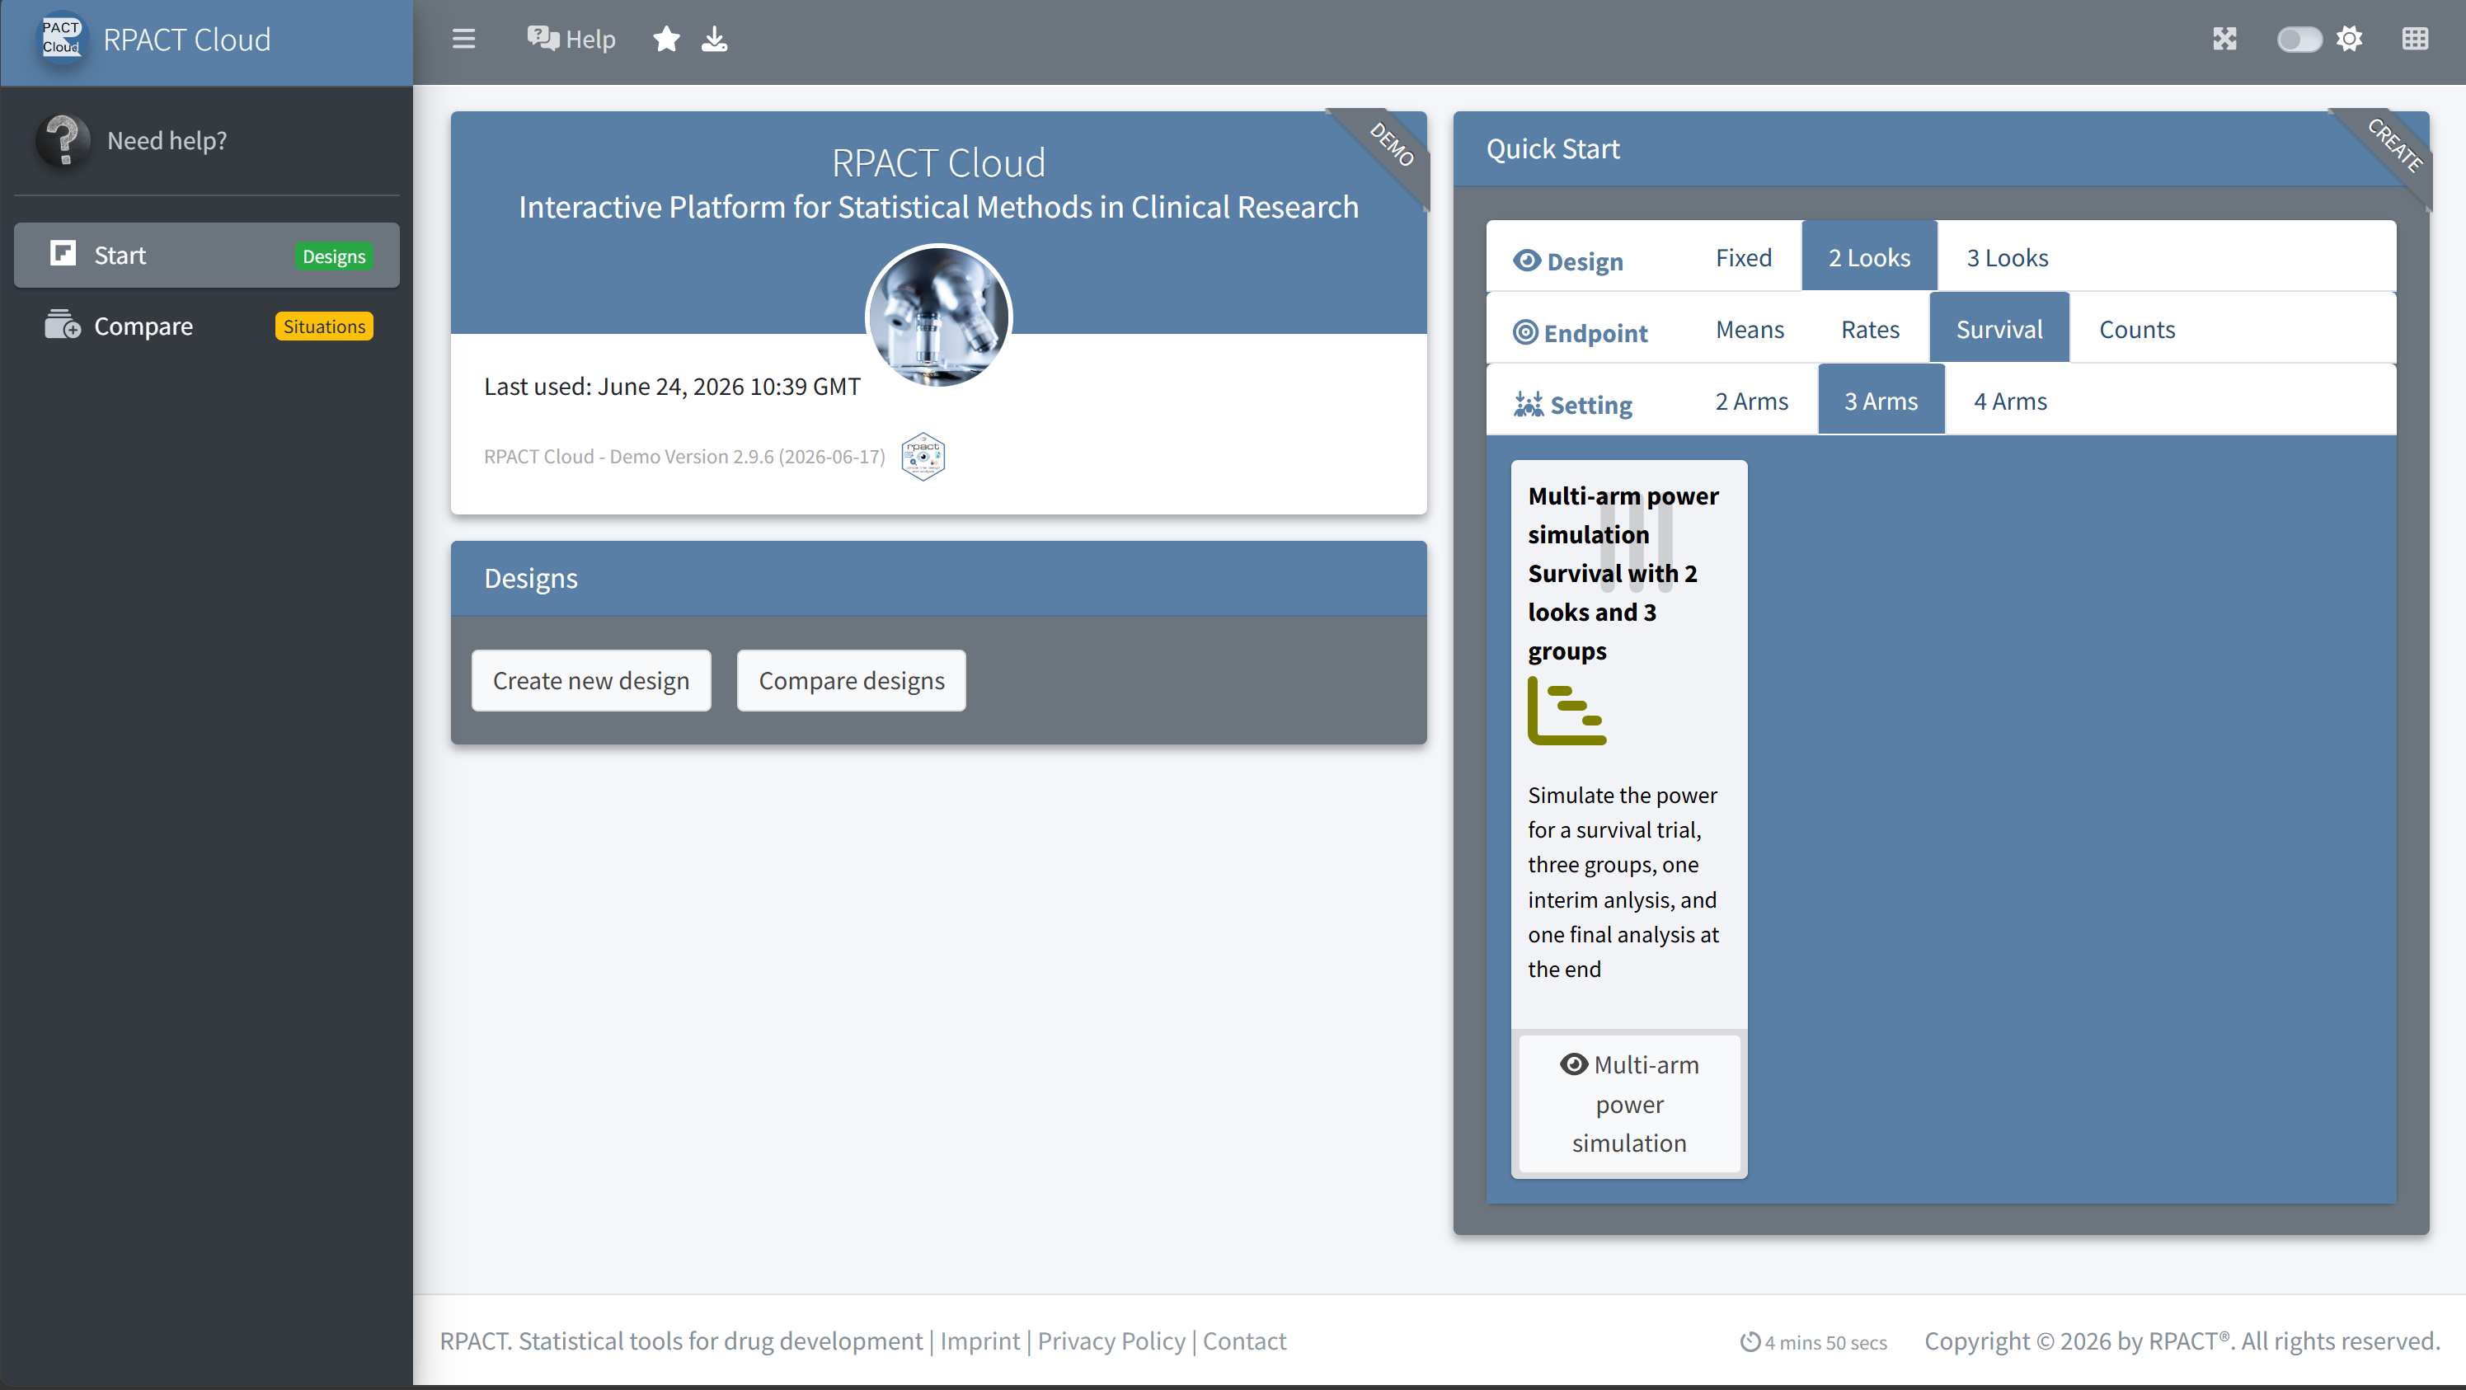Open the Privacy Policy footer link
The image size is (2466, 1390).
point(1111,1341)
